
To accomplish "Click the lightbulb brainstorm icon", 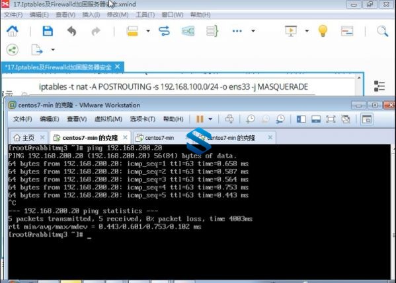I will click(x=323, y=31).
